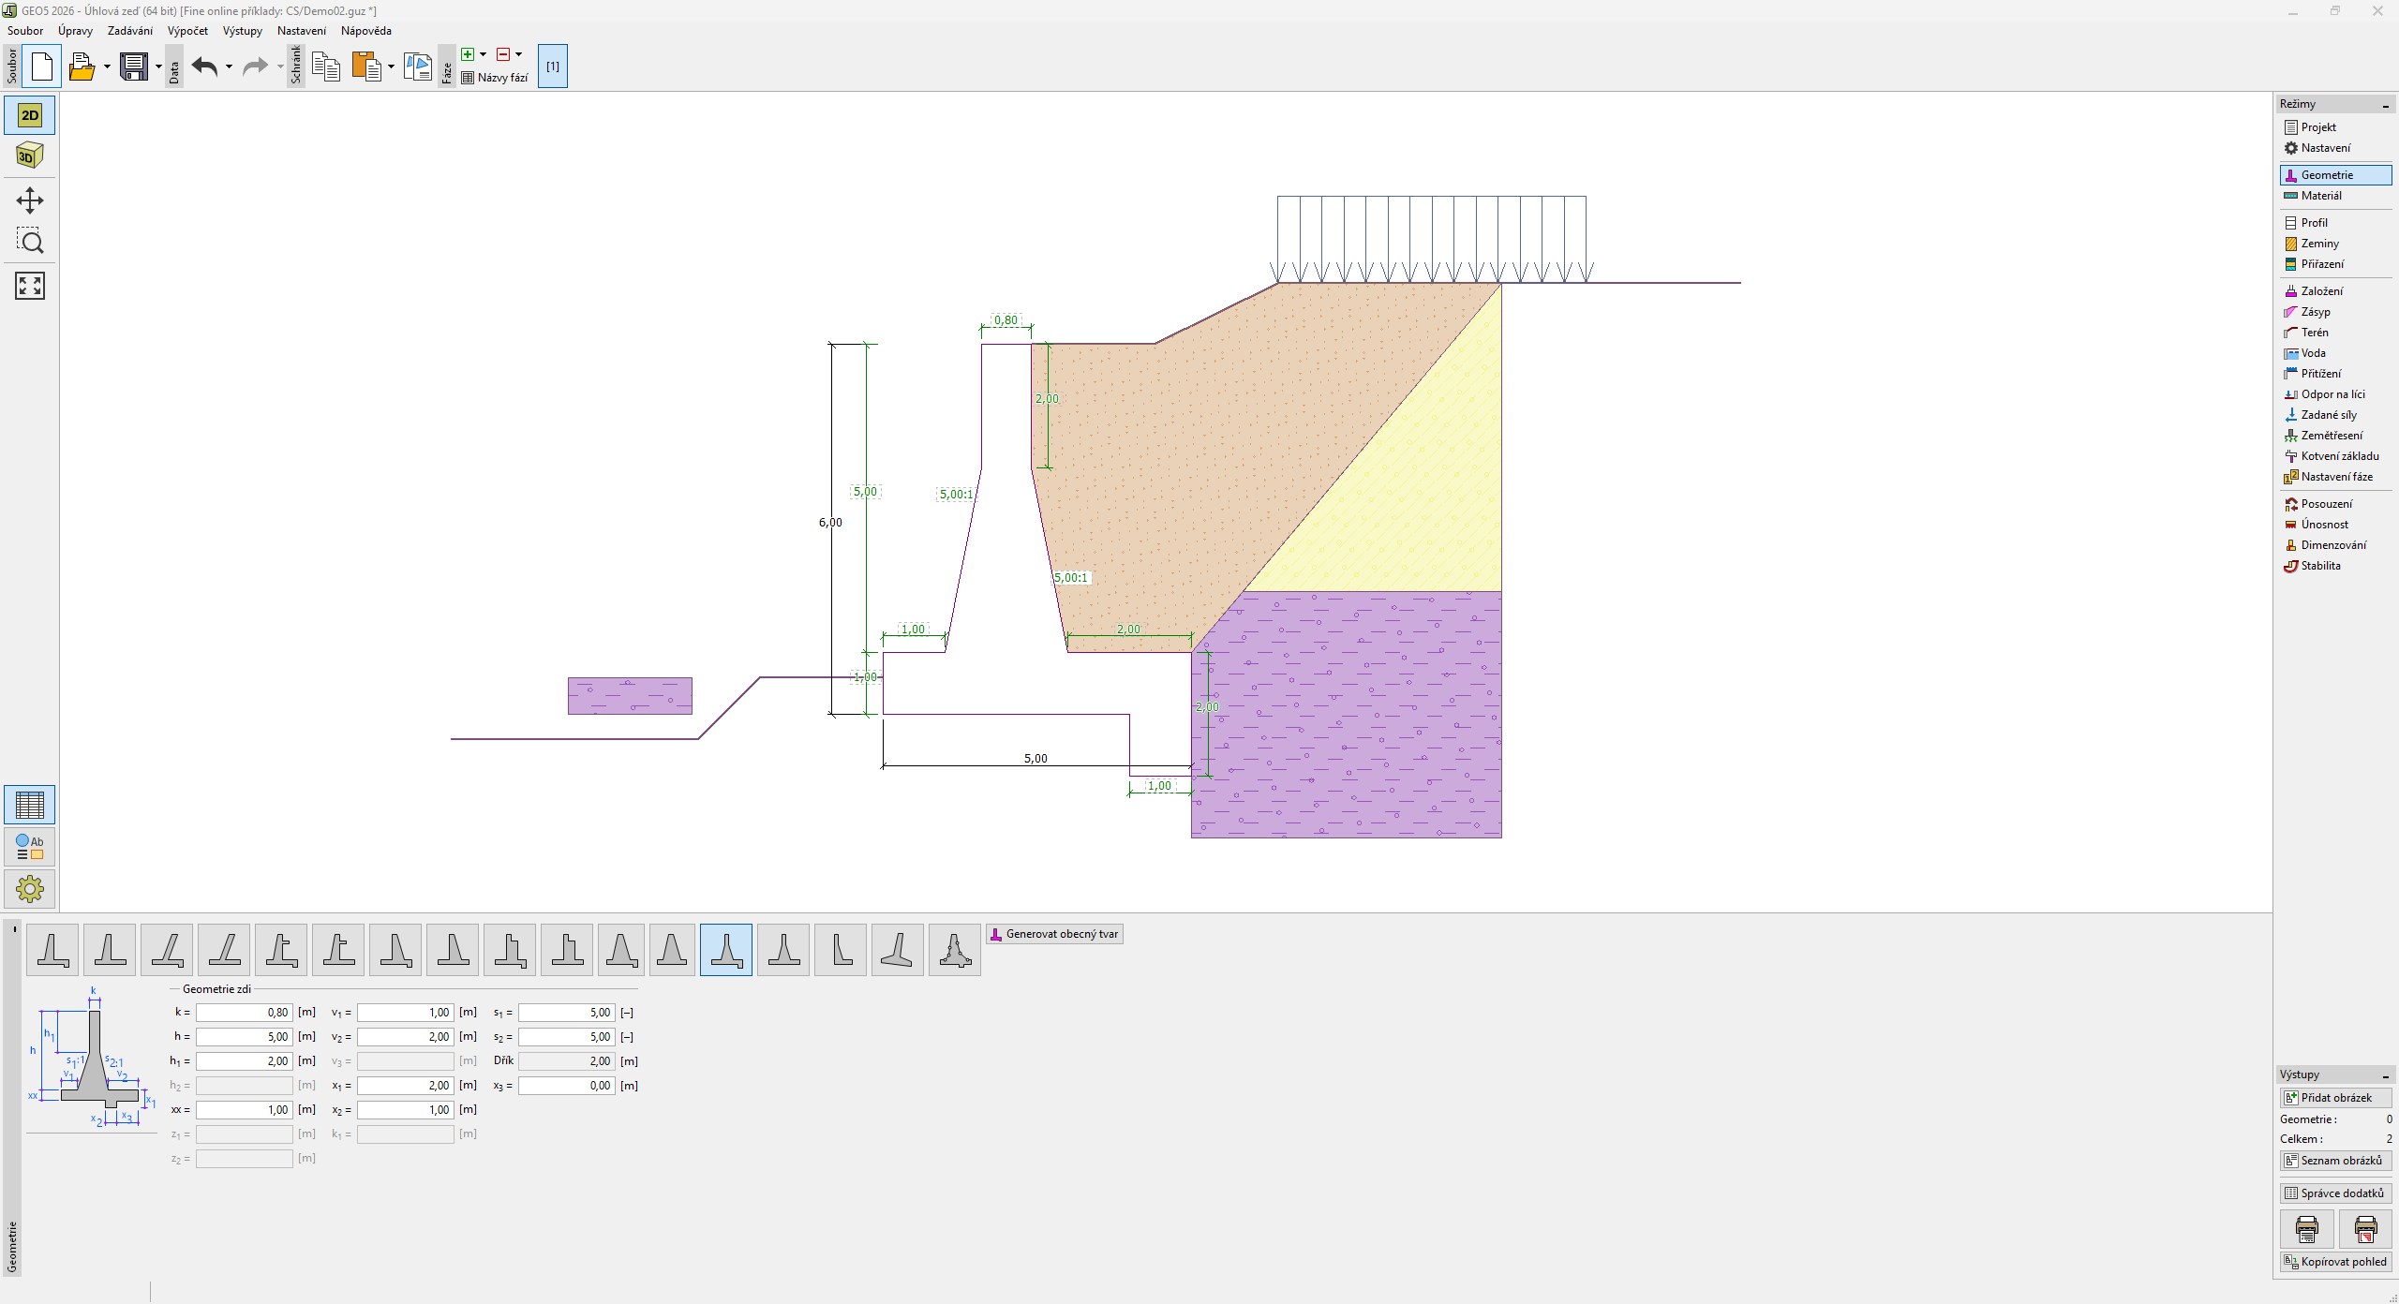Click the Přidat obrázek button
The image size is (2399, 1304).
[x=2334, y=1098]
